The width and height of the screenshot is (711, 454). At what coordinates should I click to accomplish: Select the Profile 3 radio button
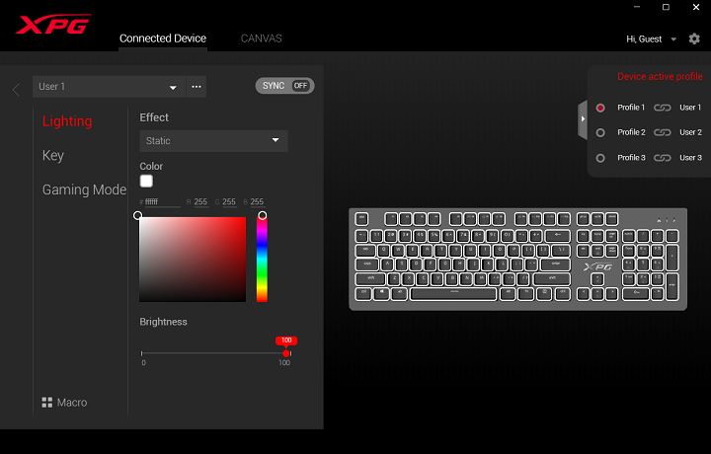click(600, 158)
